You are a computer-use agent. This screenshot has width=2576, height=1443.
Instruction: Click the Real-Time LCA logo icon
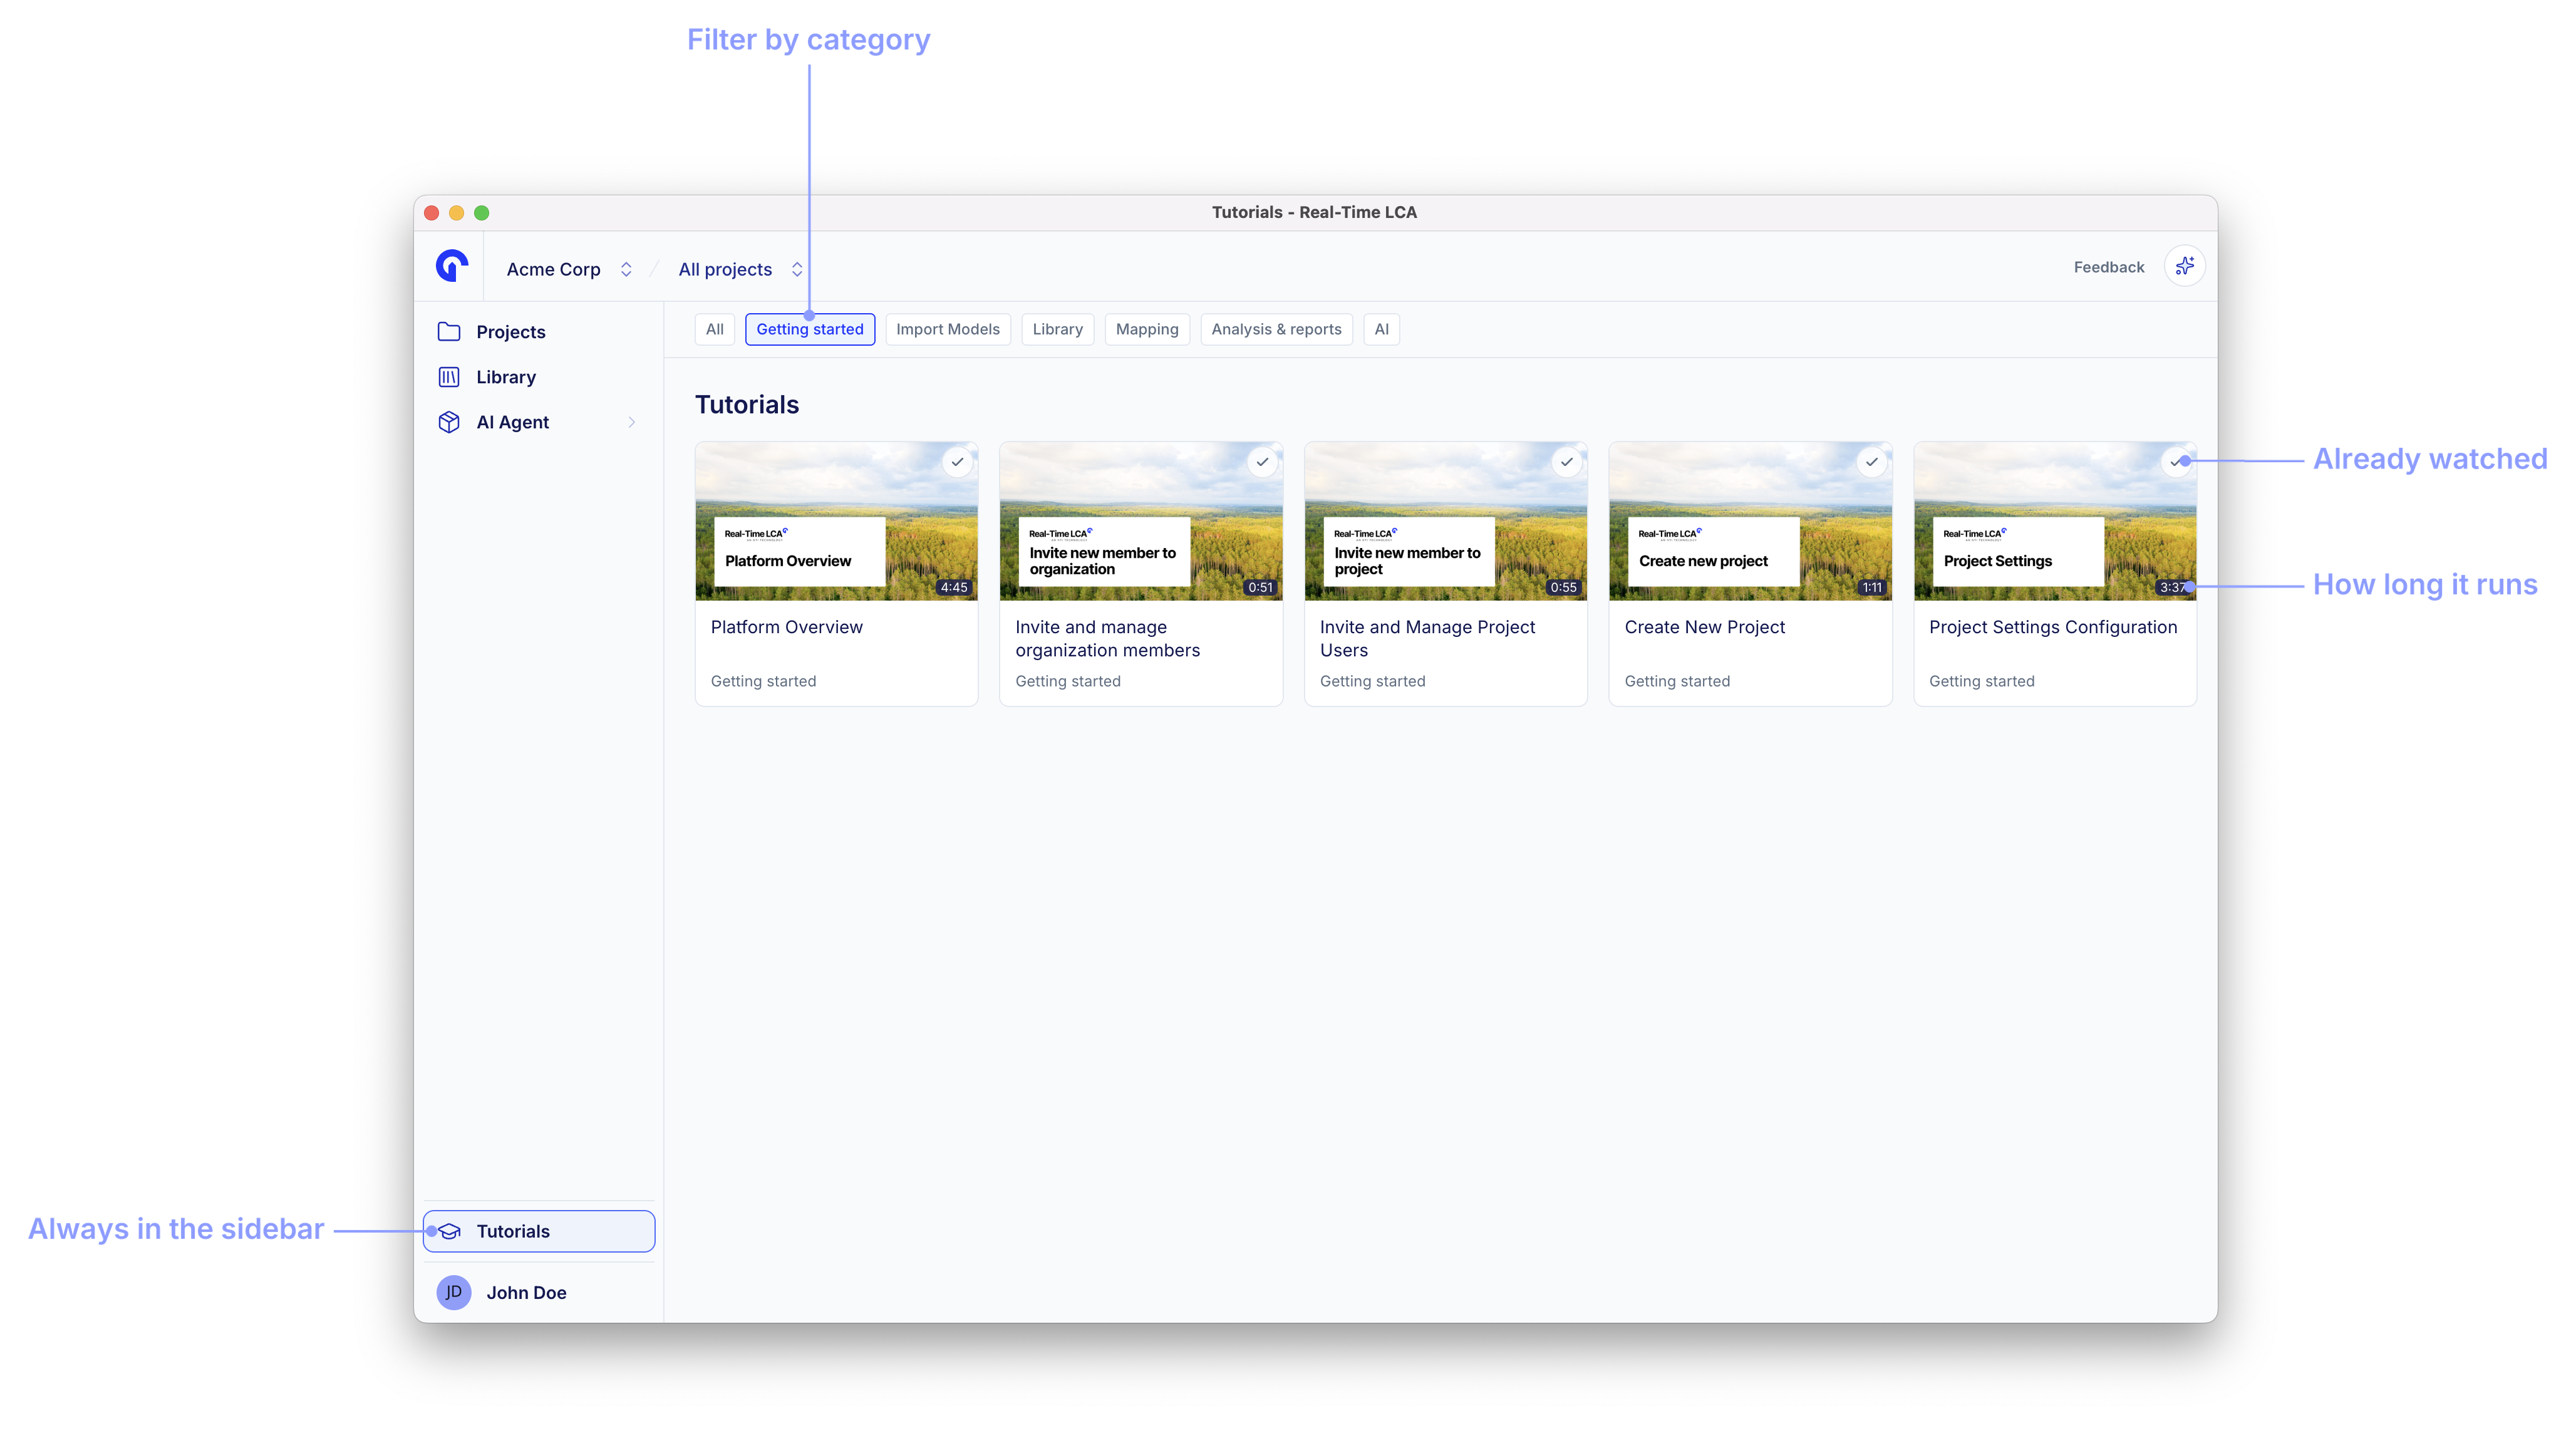tap(452, 266)
